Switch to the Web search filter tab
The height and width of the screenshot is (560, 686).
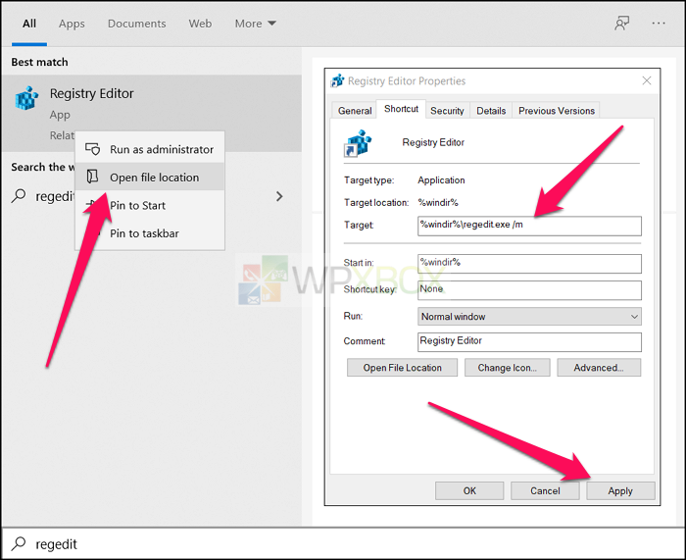[x=200, y=24]
